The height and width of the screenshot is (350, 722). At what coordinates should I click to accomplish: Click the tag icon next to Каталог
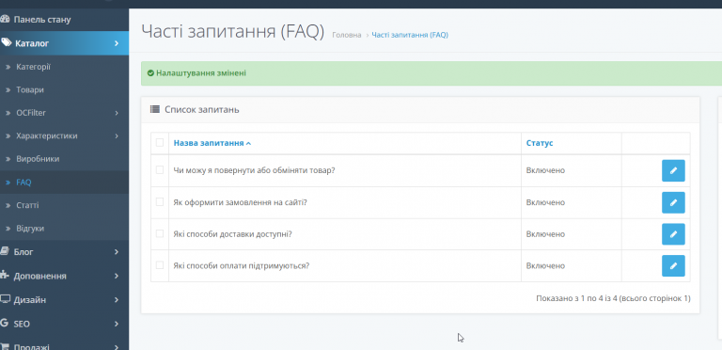[6, 43]
